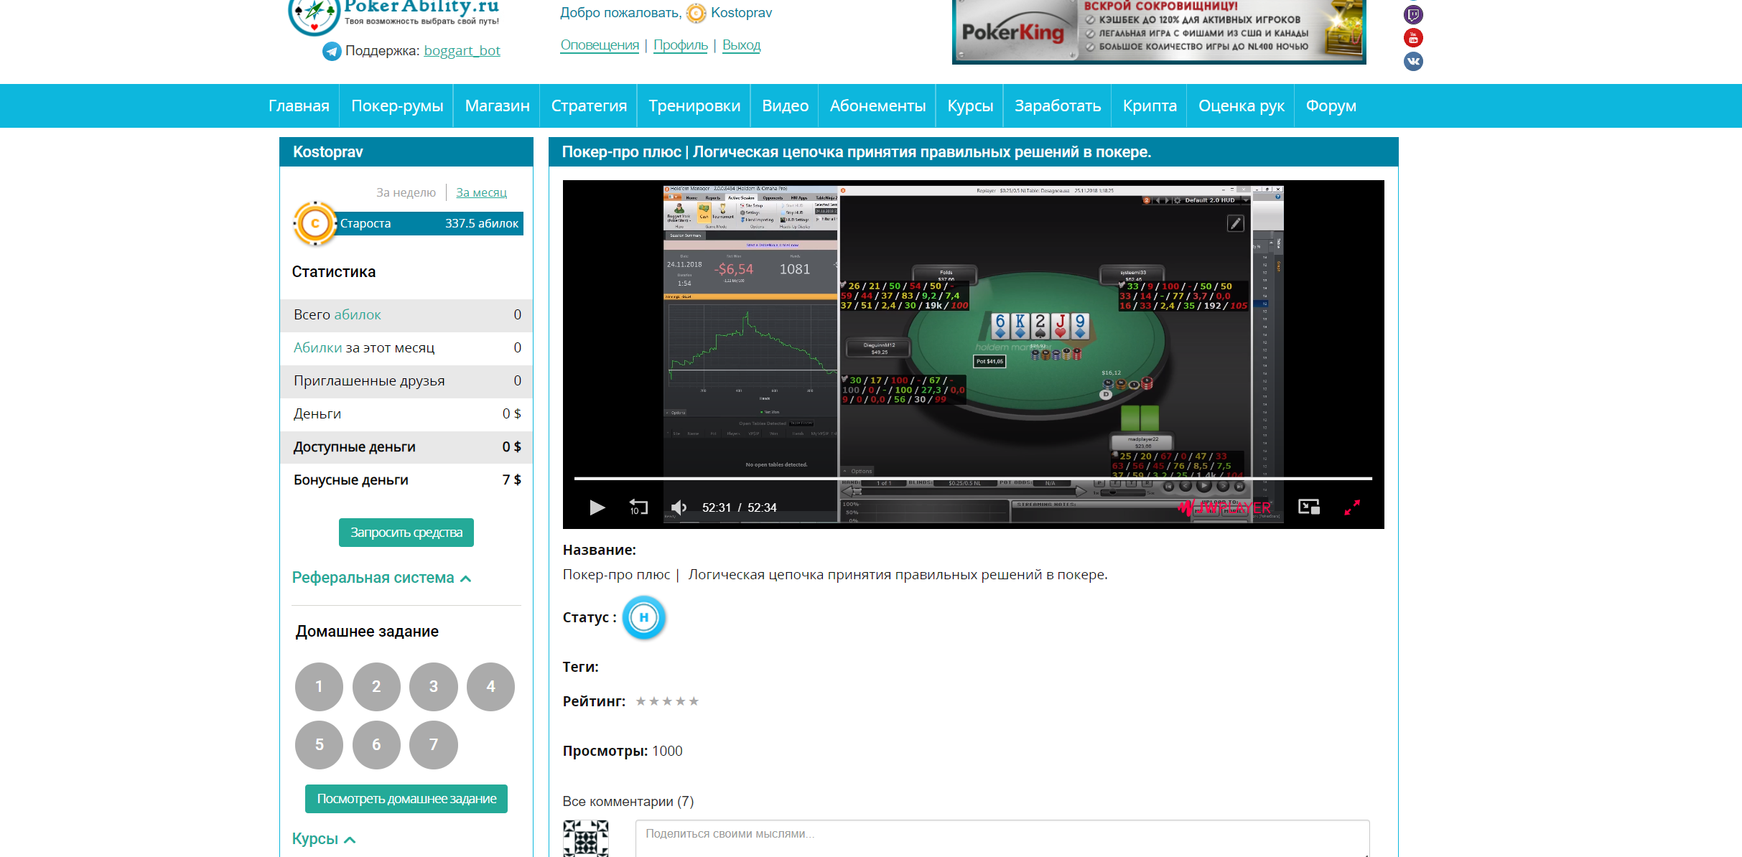This screenshot has height=857, width=1742.
Task: Open homework task number 2
Action: click(x=376, y=687)
